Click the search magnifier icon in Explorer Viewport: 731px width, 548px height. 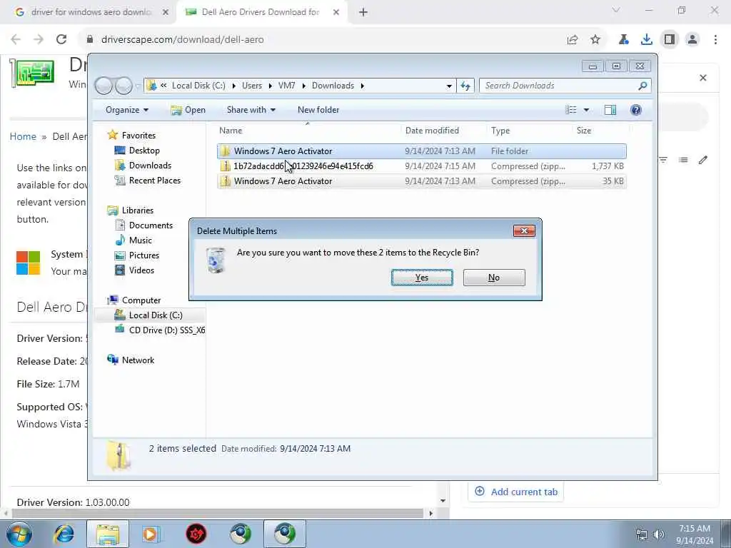click(643, 86)
